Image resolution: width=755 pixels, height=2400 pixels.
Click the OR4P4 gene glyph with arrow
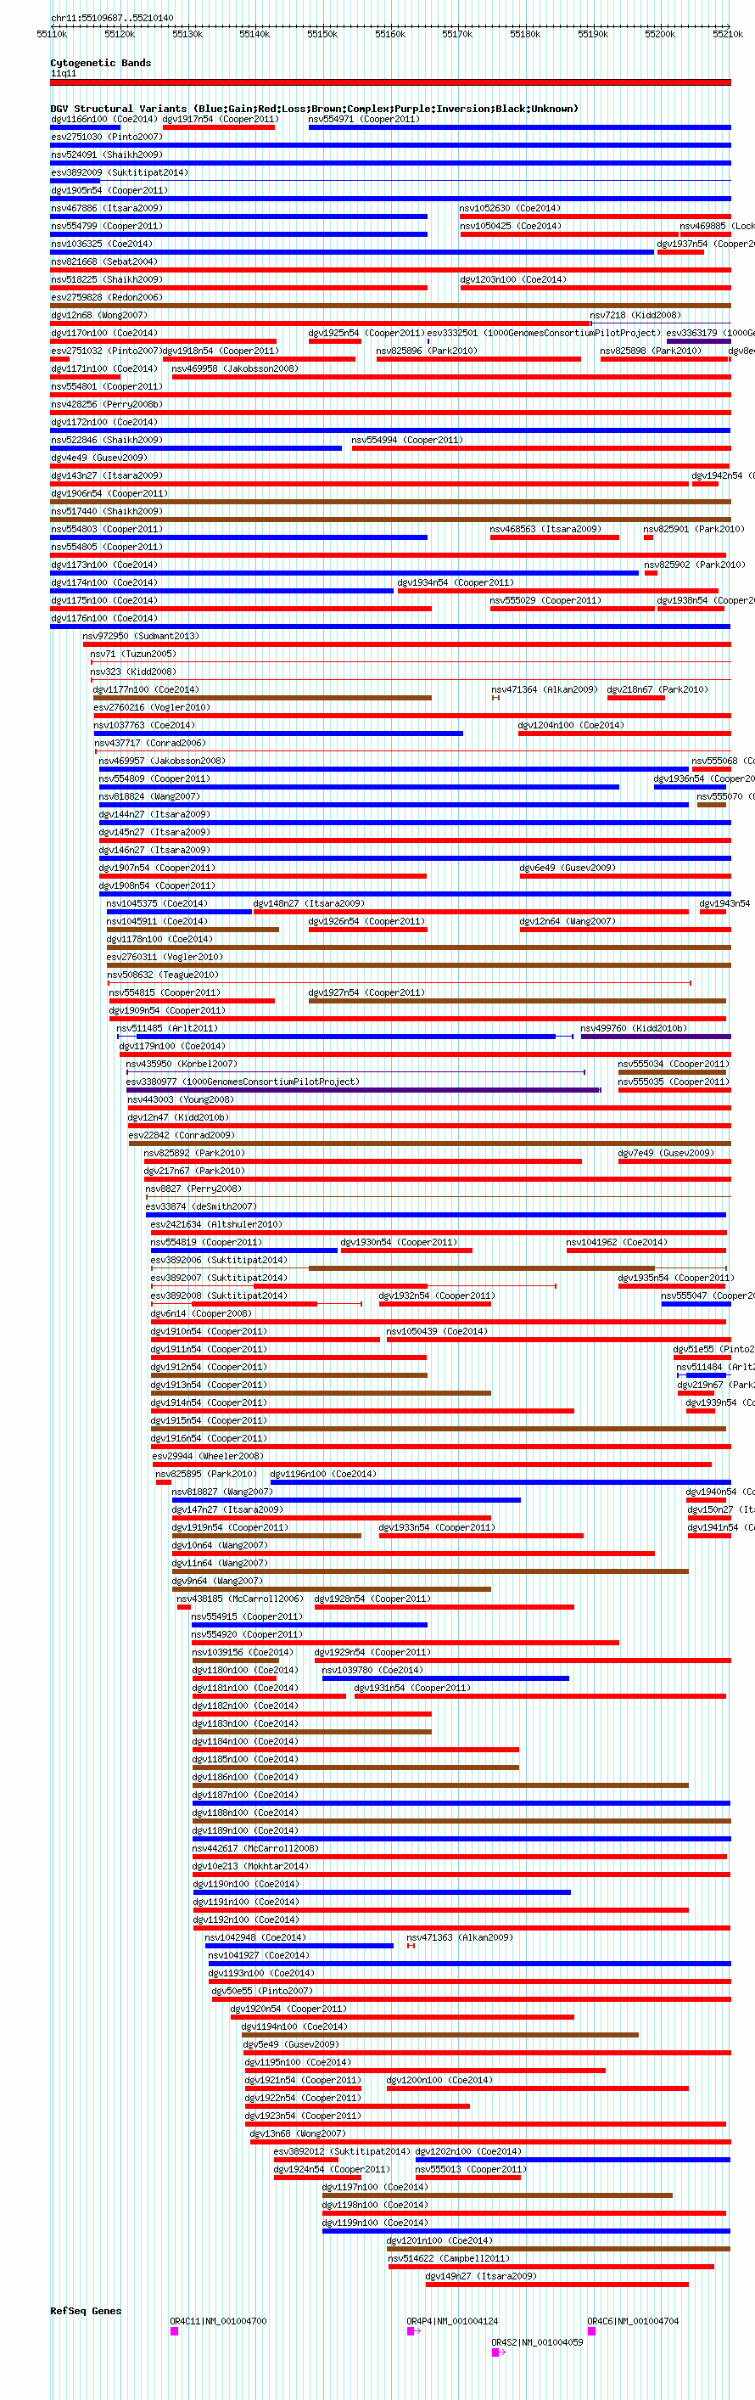[414, 2330]
